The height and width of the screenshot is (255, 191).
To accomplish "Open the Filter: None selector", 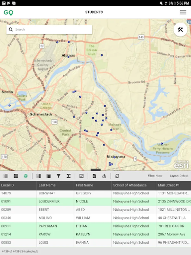I will [155, 176].
